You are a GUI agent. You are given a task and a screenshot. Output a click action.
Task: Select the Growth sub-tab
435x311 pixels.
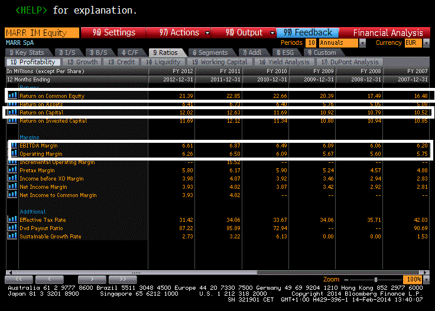click(x=82, y=62)
